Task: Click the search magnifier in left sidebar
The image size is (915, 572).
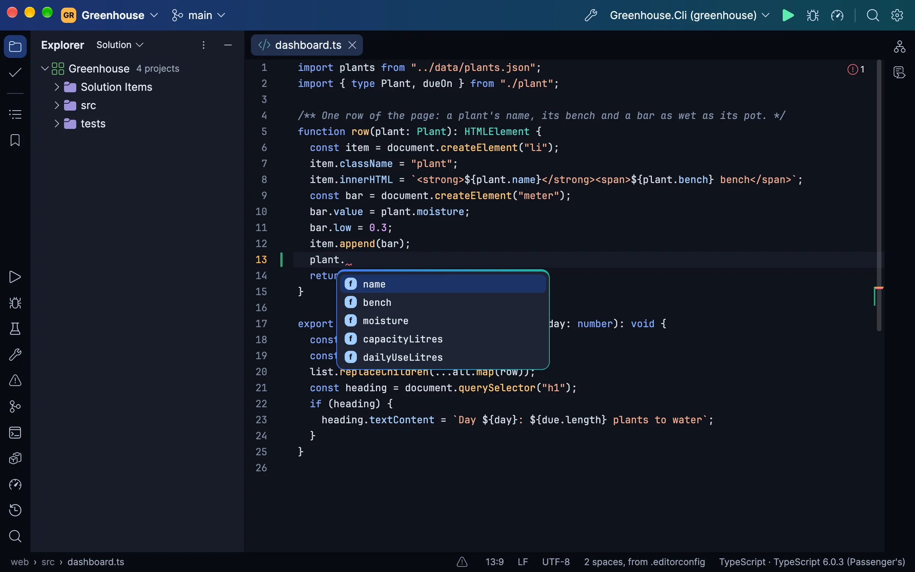Action: pyautogui.click(x=15, y=536)
